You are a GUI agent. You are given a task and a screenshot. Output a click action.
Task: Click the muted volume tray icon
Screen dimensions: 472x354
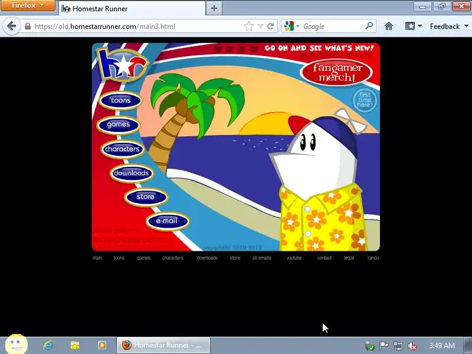click(x=412, y=346)
